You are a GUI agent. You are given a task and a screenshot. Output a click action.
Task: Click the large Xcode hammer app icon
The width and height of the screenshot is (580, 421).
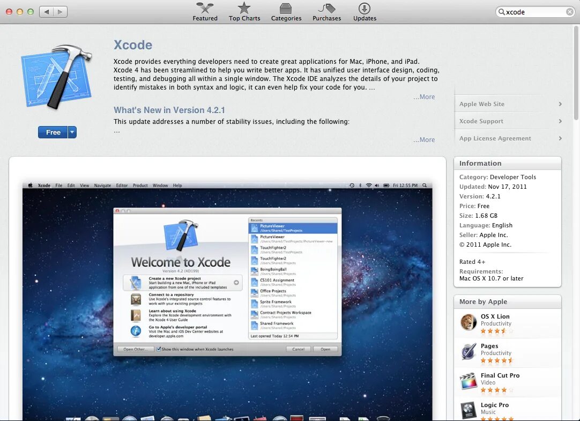click(56, 77)
